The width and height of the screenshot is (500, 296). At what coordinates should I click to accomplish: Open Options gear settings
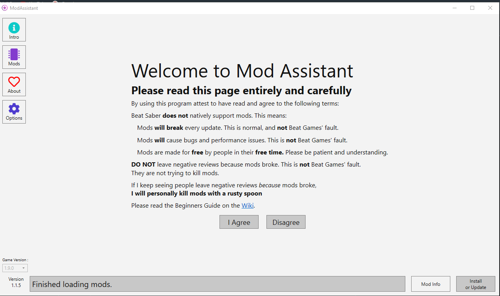(x=14, y=112)
